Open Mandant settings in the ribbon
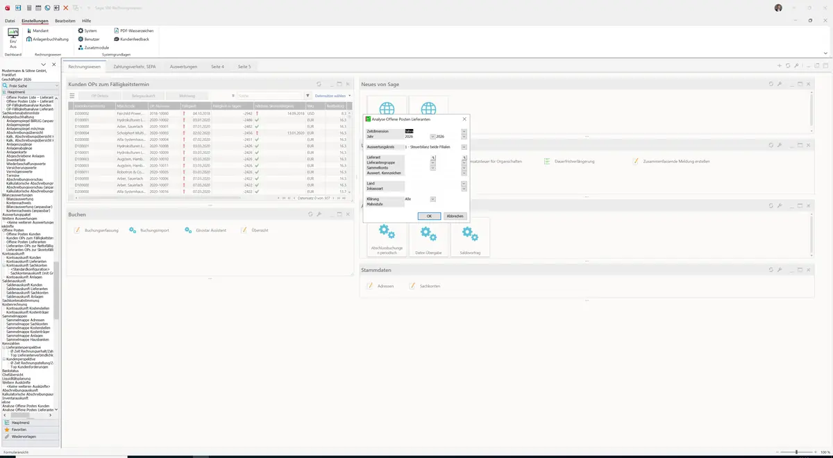The image size is (833, 458). pos(37,31)
